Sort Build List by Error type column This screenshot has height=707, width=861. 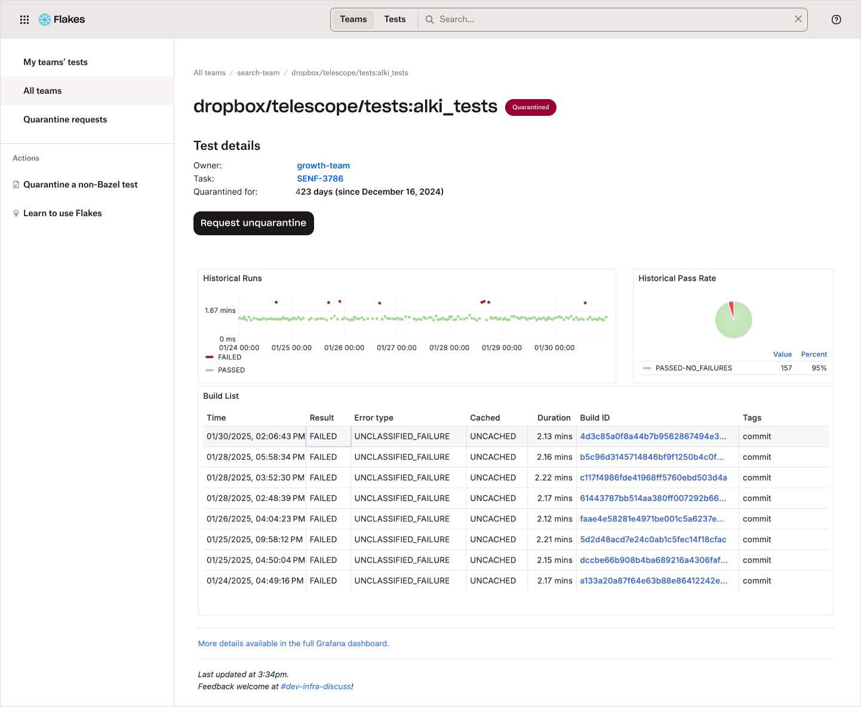click(374, 418)
